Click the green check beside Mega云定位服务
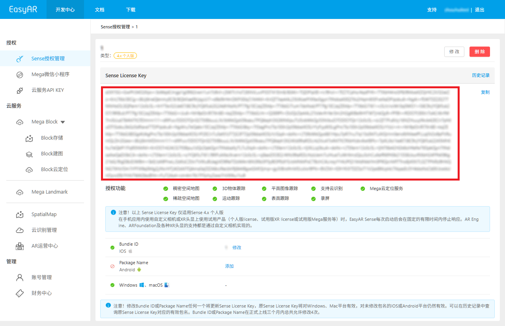This screenshot has width=505, height=326. point(363,189)
